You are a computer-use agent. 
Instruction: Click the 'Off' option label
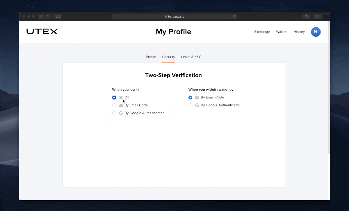tap(127, 97)
